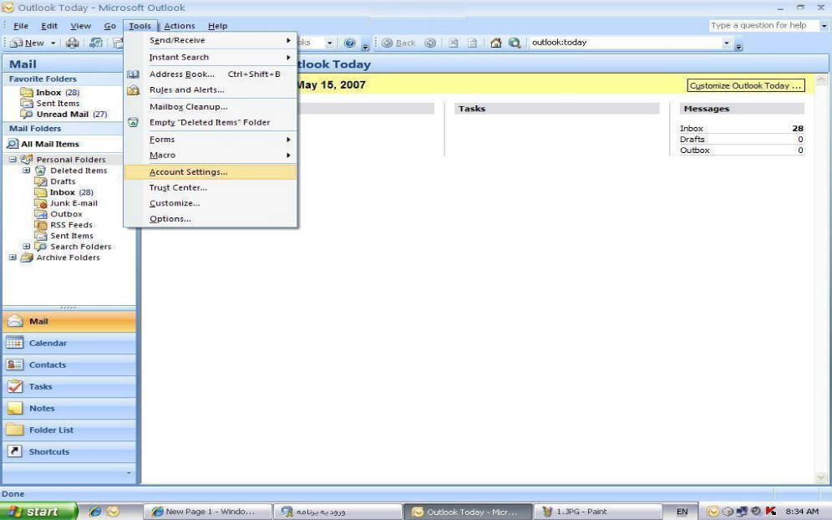Open the Edit menu
Viewport: 832px width, 520px height.
tap(49, 25)
